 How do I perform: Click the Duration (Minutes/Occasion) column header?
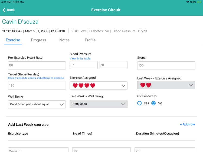point(158,134)
